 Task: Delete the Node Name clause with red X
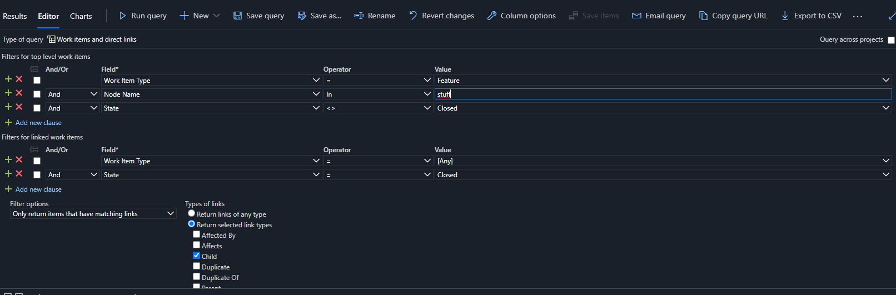click(19, 93)
